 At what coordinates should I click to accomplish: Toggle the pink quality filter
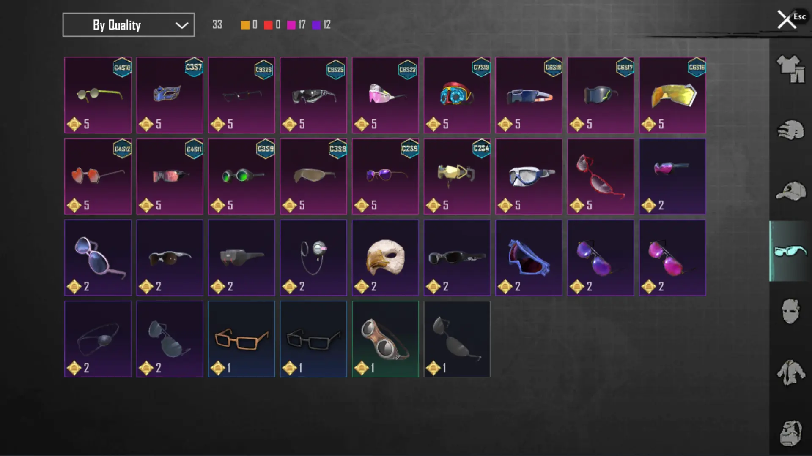pyautogui.click(x=291, y=25)
